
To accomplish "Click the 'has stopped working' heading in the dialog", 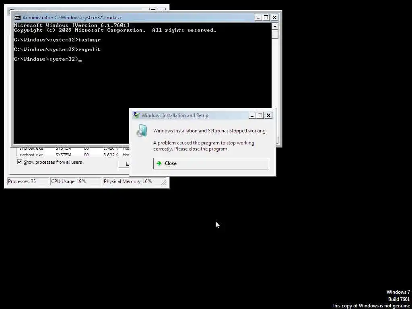I will click(209, 131).
